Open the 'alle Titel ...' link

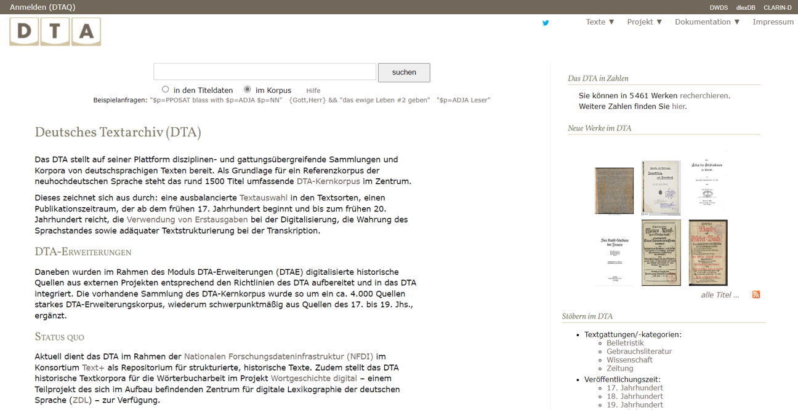(719, 294)
